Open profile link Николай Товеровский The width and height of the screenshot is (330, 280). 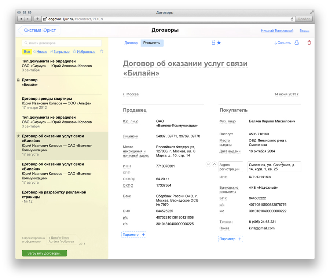277,30
